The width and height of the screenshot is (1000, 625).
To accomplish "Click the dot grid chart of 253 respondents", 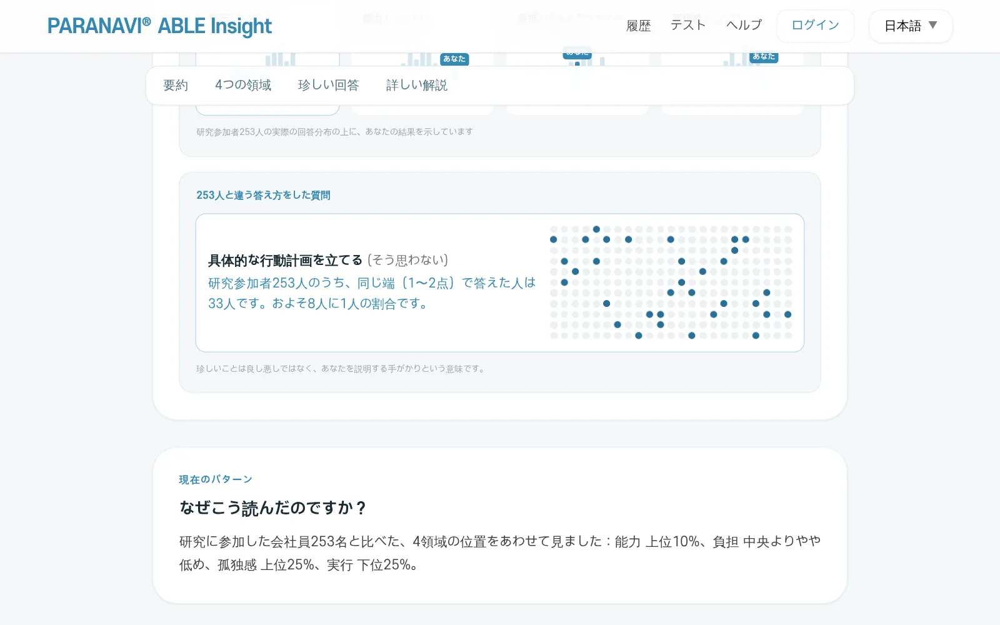I will point(671,282).
